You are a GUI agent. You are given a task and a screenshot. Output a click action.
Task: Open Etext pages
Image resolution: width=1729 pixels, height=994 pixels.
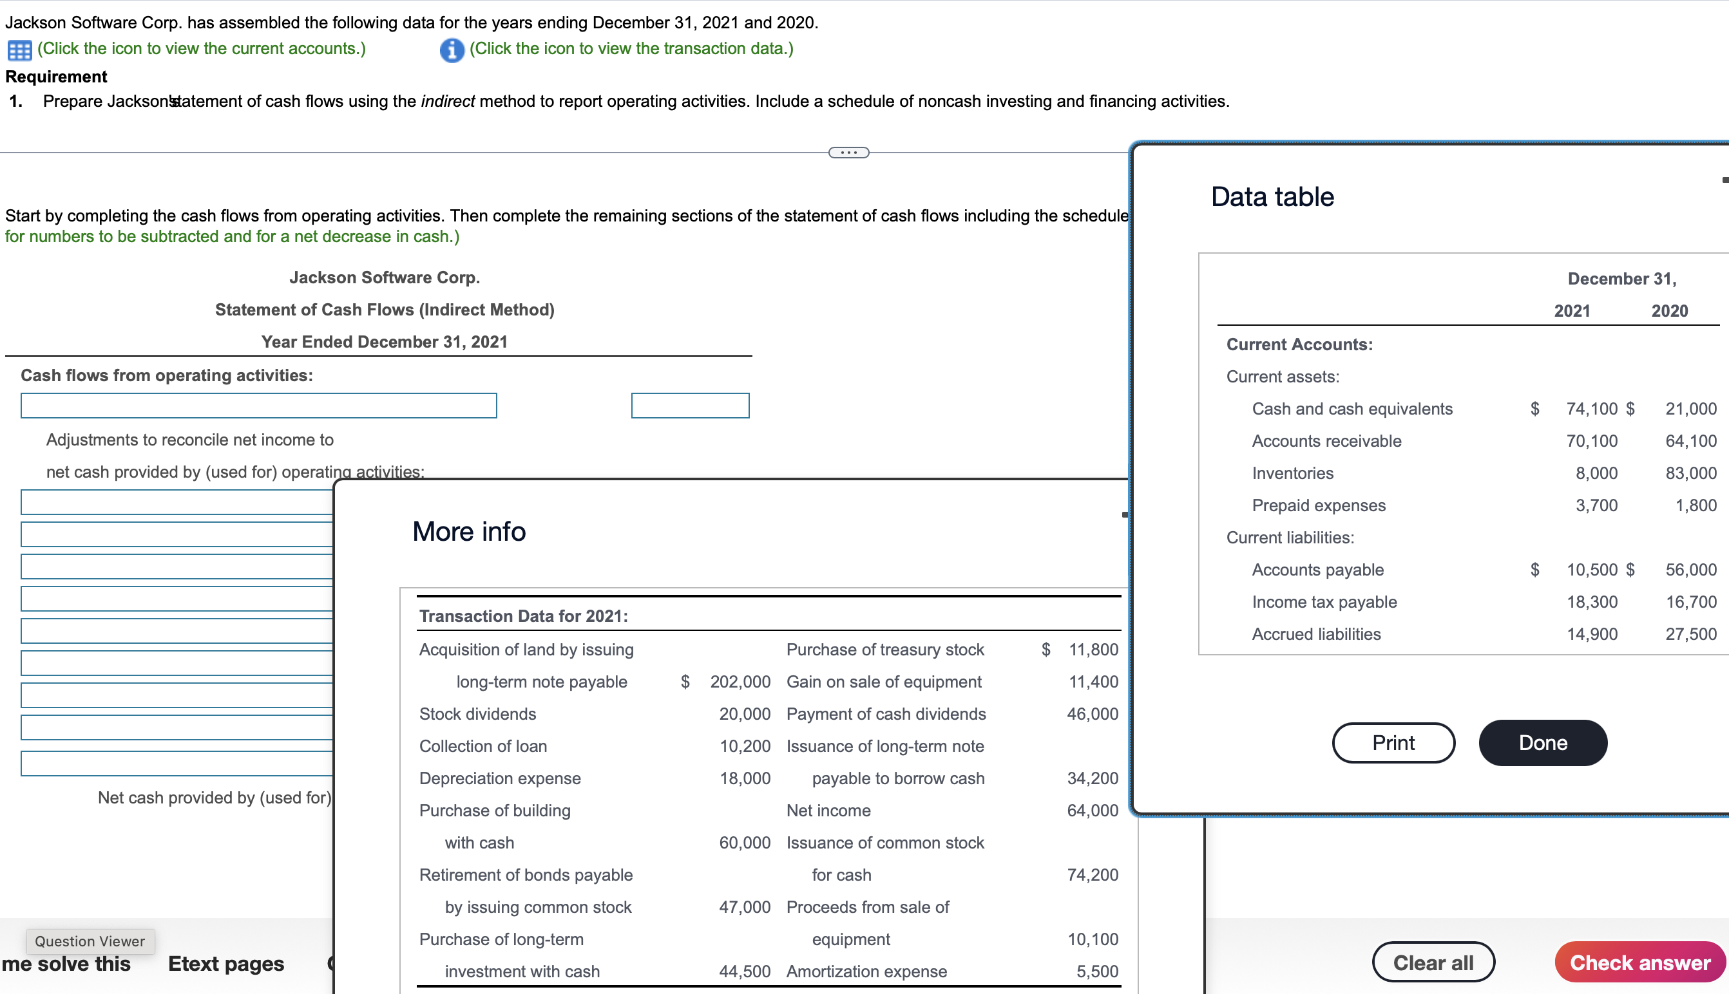pos(225,963)
